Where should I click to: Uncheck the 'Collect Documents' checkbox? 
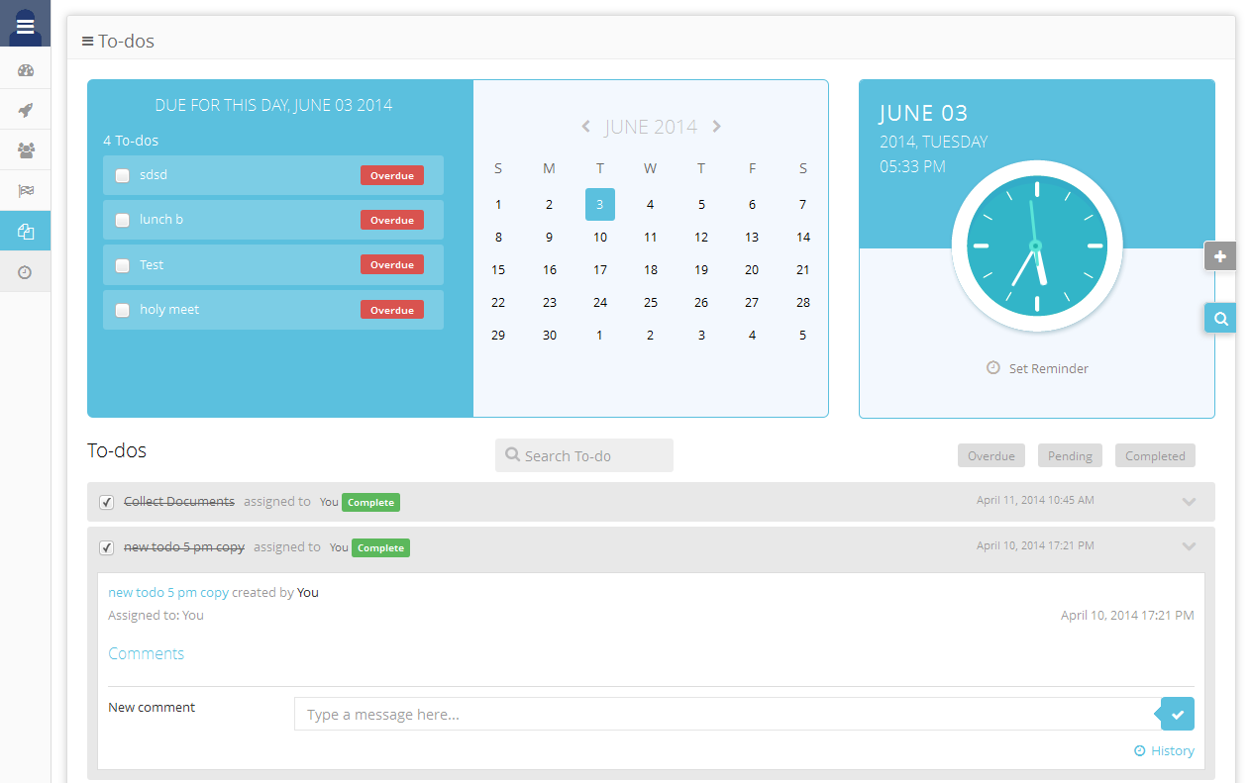107,503
